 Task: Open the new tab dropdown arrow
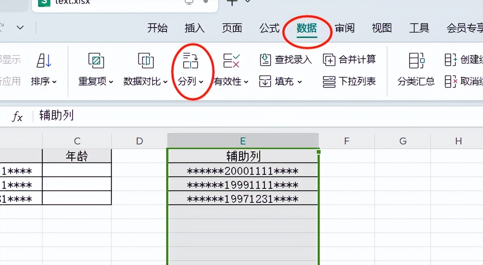pos(248,2)
